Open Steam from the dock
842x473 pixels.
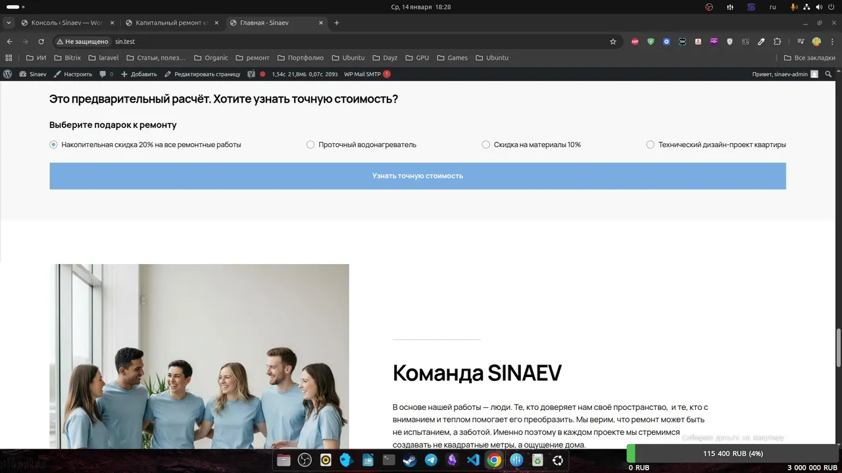point(410,461)
